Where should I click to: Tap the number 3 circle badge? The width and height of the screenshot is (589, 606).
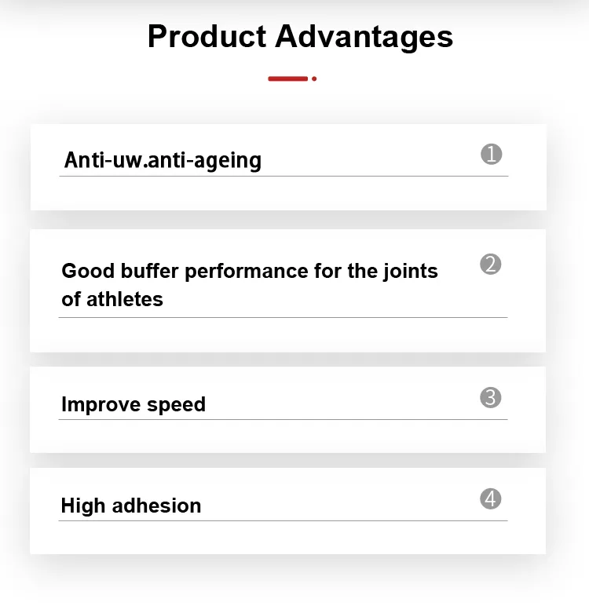[x=490, y=398]
